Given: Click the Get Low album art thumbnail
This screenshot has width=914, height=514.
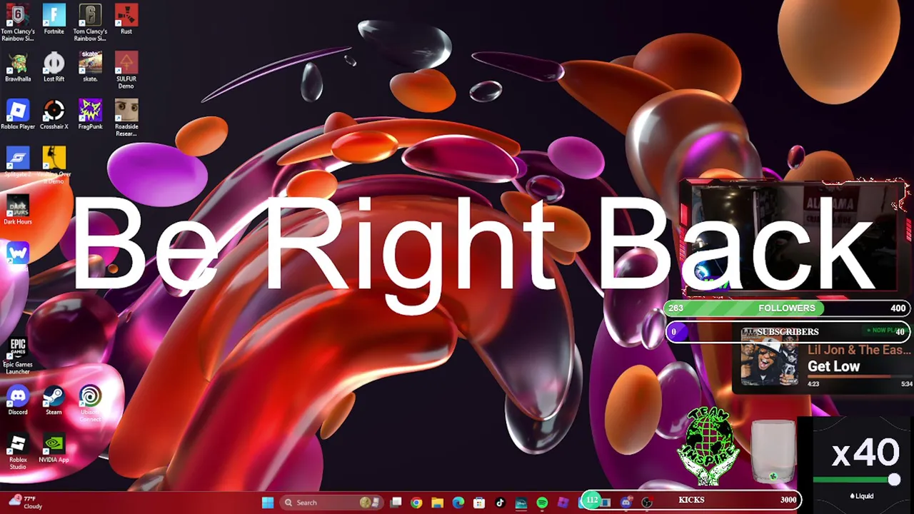Looking at the screenshot, I should point(769,357).
